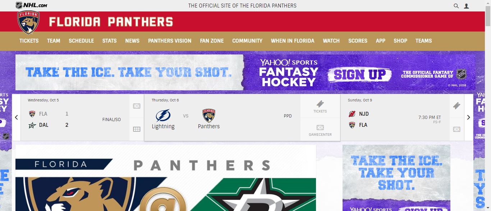Open GameCenter icon for Sunday Oct 9 game
Viewport: 491px width, 211px height.
[456, 129]
